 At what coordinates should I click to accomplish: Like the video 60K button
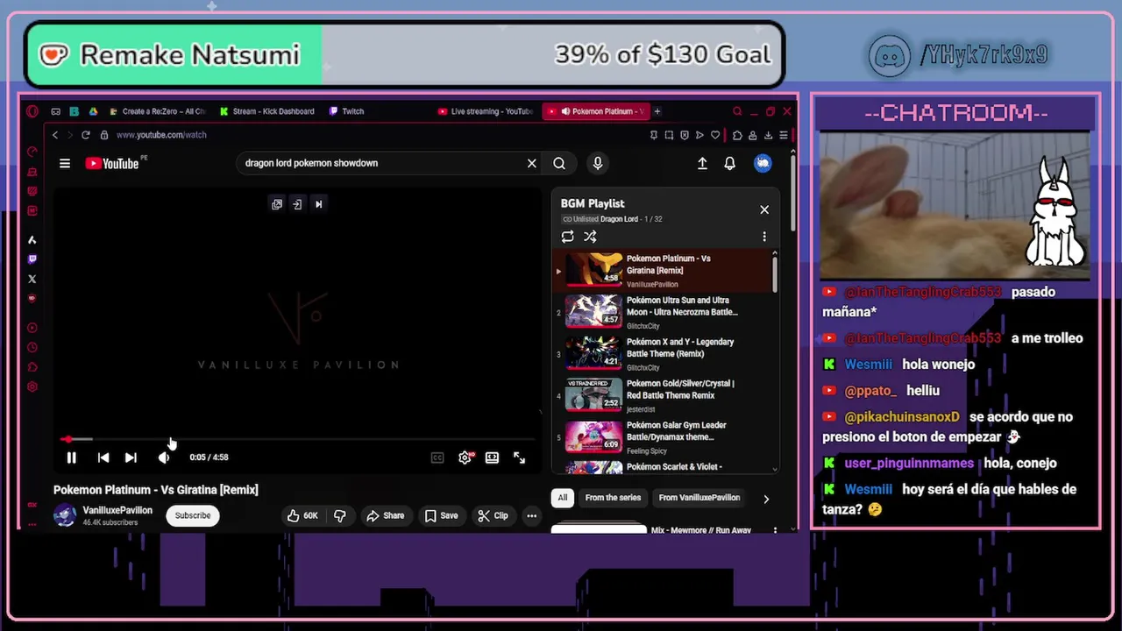click(303, 516)
